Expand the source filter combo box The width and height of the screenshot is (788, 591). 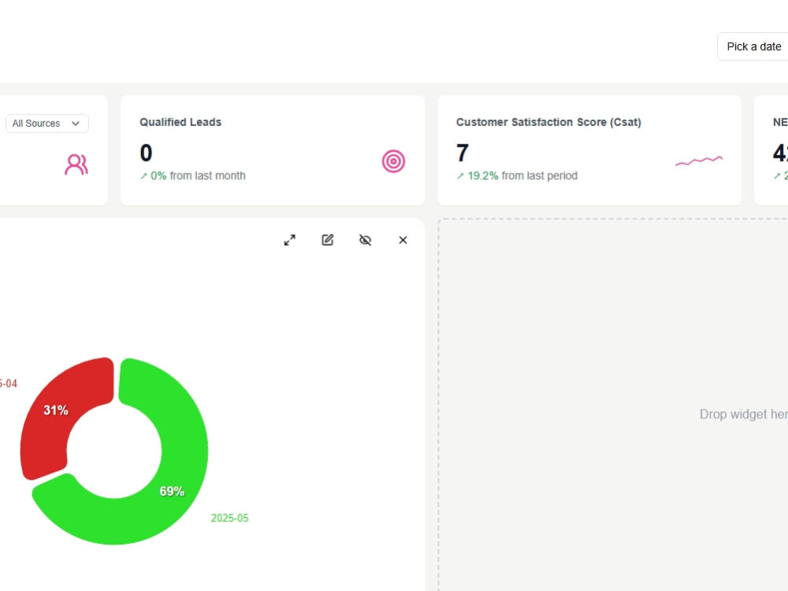47,124
